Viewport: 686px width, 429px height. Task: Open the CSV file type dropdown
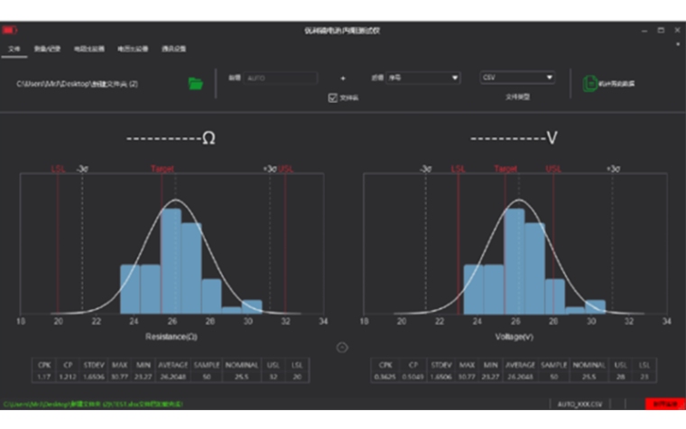[517, 78]
